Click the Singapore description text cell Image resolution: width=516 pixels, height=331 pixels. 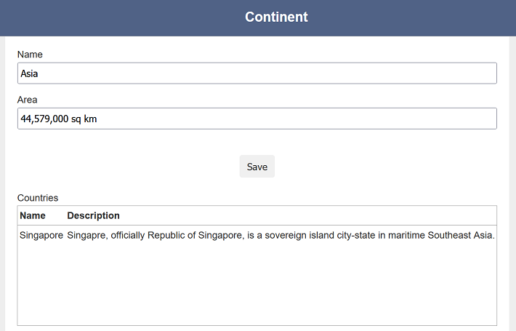(x=281, y=235)
